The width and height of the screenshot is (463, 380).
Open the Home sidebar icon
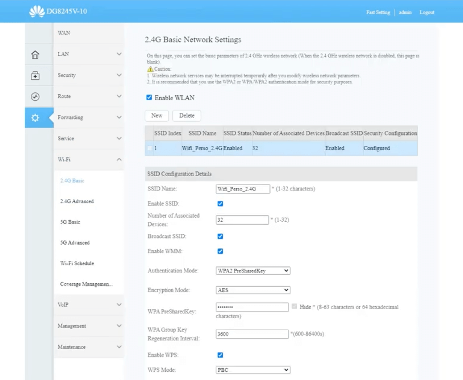[x=35, y=55]
